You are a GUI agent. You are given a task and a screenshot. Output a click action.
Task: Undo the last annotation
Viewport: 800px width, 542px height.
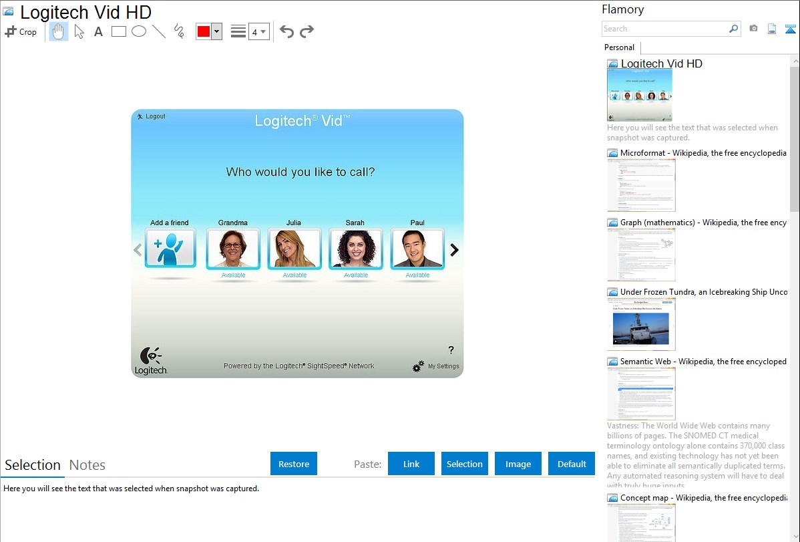tap(286, 31)
